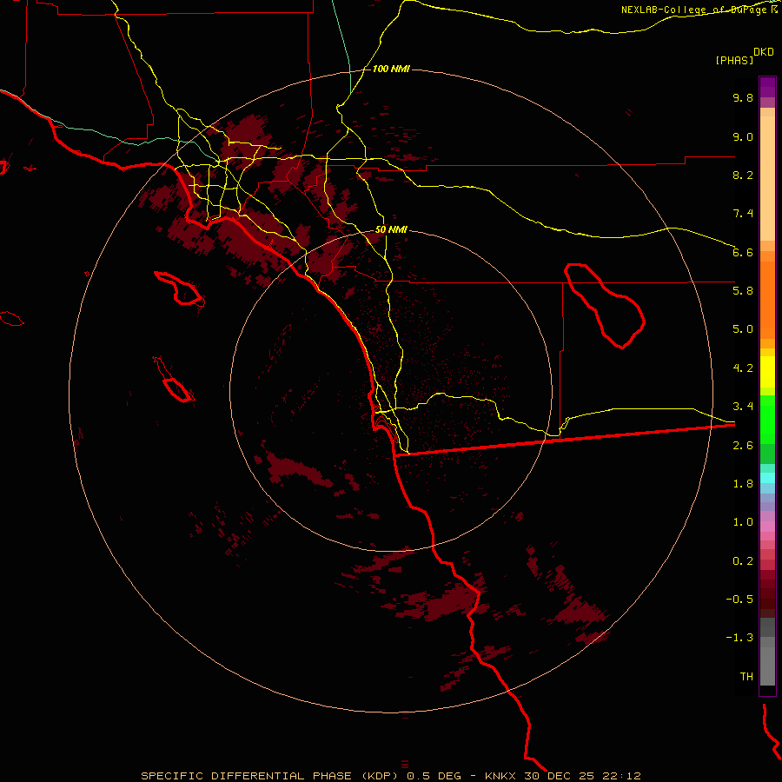Click the NEXLAB-College of DuPage label
The width and height of the screenshot is (782, 782).
pos(696,10)
